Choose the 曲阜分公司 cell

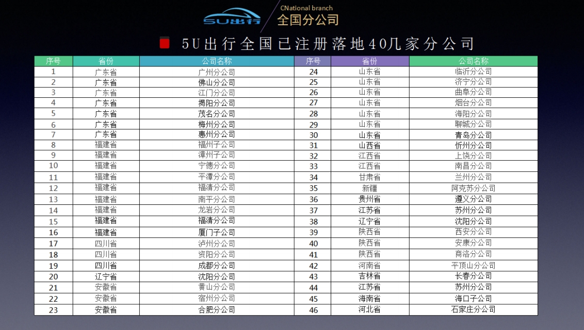pos(474,92)
